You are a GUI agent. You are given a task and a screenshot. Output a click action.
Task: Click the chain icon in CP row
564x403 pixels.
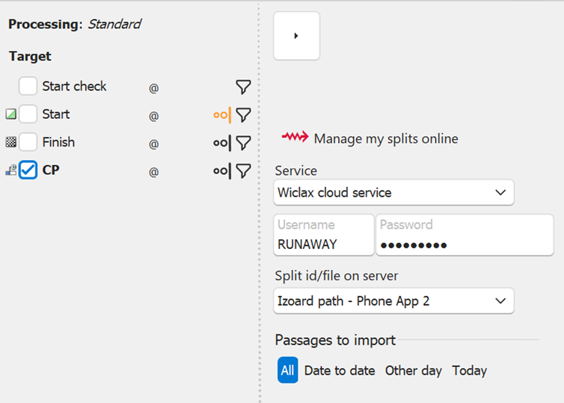(x=221, y=170)
